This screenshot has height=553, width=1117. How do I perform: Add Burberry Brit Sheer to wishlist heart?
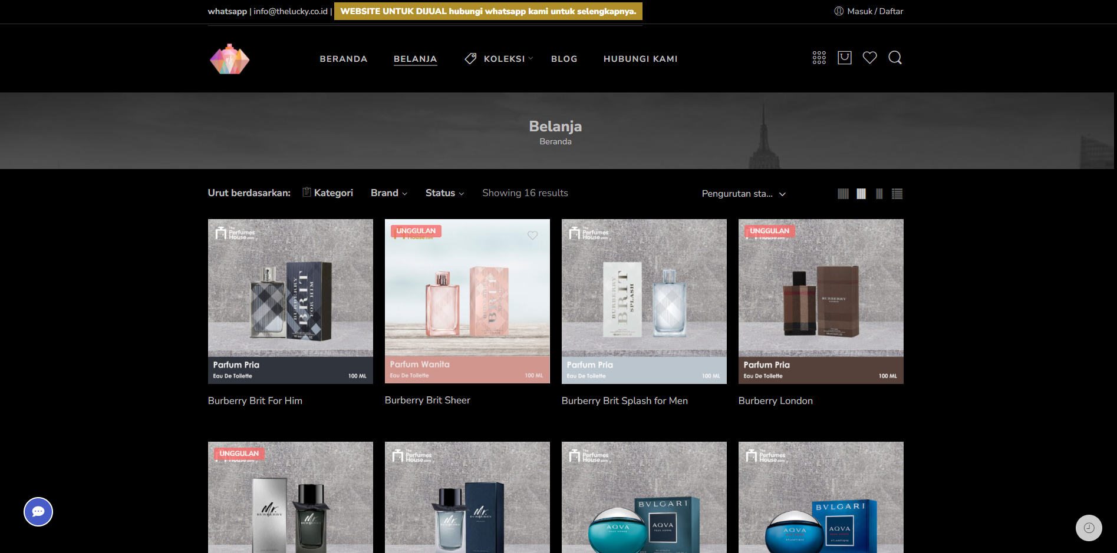coord(533,235)
